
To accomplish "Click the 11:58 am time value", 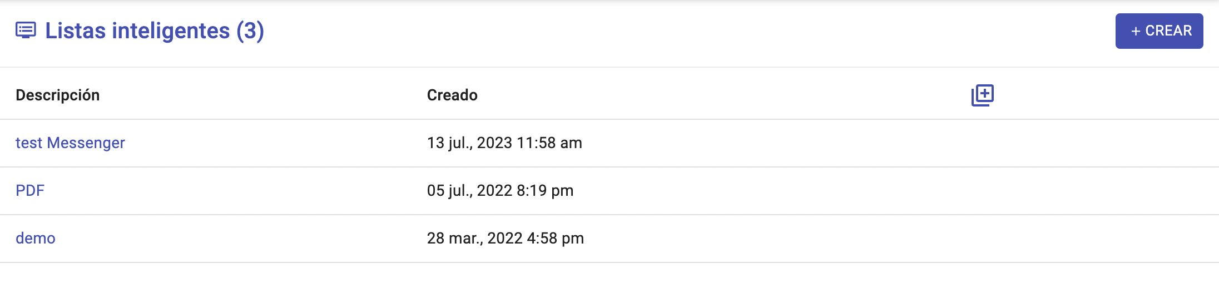I will point(549,143).
